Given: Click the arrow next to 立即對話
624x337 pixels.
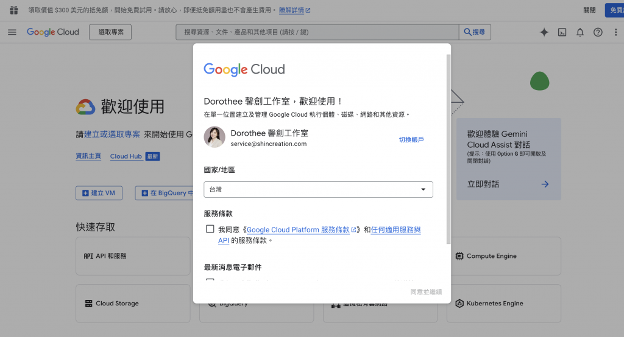Looking at the screenshot, I should [x=545, y=184].
